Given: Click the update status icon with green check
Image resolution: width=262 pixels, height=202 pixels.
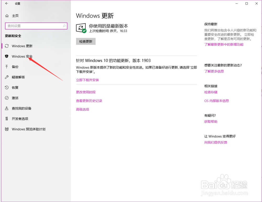Looking at the screenshot, I should (x=81, y=28).
